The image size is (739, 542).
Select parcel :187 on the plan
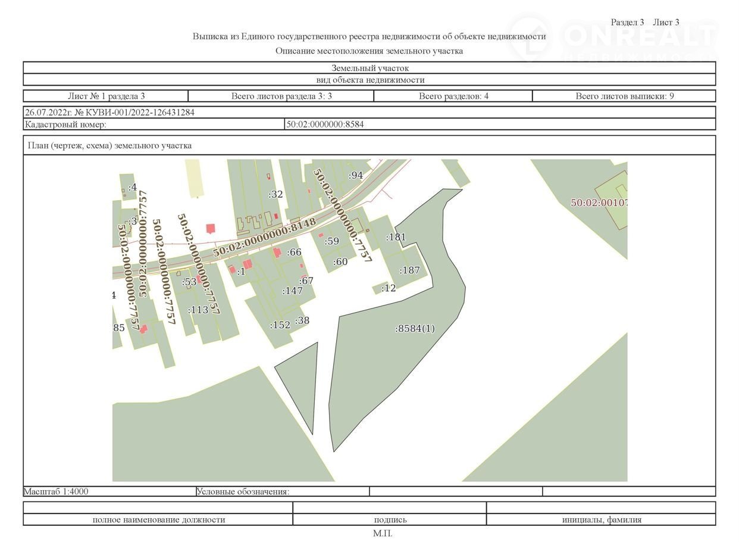(x=410, y=270)
